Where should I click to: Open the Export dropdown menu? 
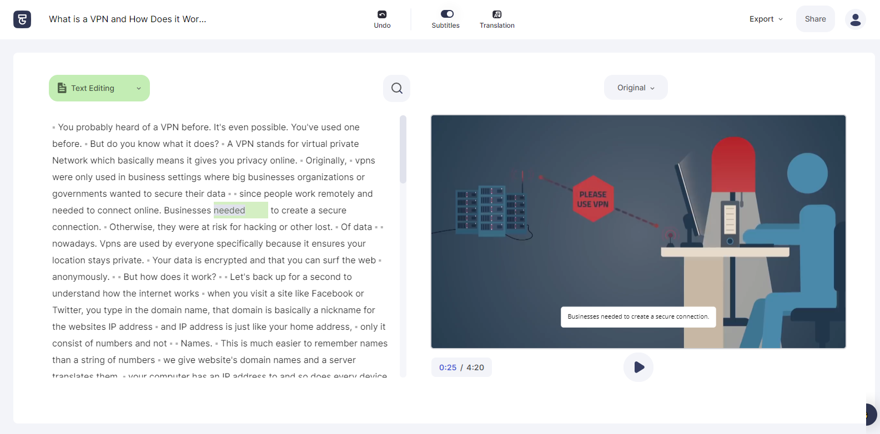[x=766, y=19]
